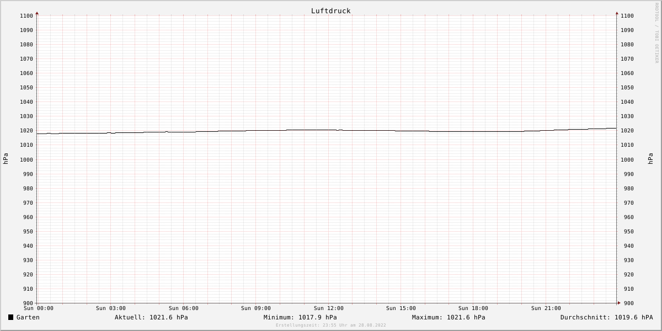
Task: Select the Maximum: 1021.6 hPa value
Action: [449, 317]
